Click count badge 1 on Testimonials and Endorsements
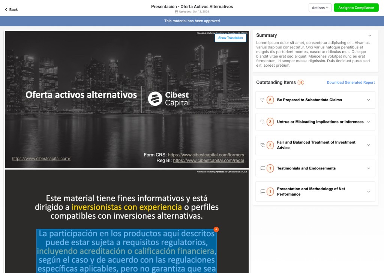Viewport: 384px width, 273px height. (x=270, y=168)
